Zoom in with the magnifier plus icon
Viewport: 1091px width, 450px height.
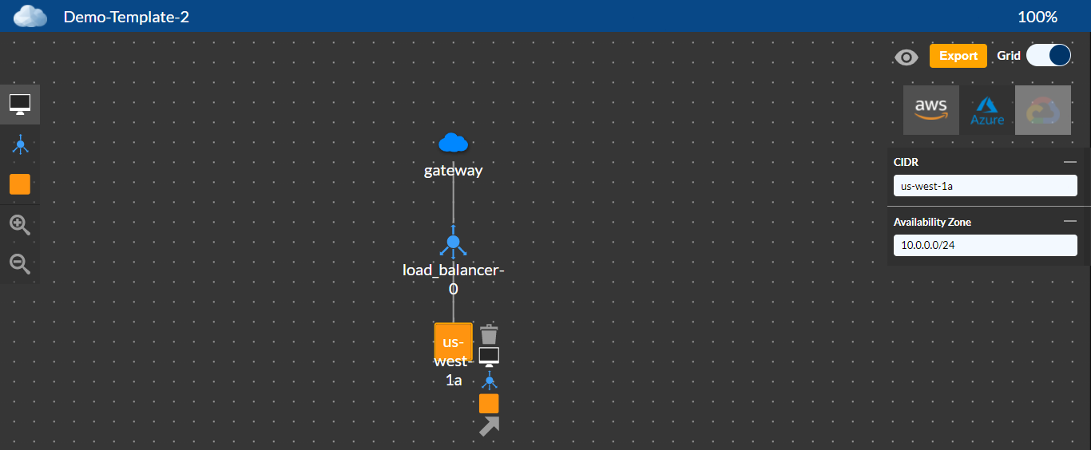pos(20,225)
